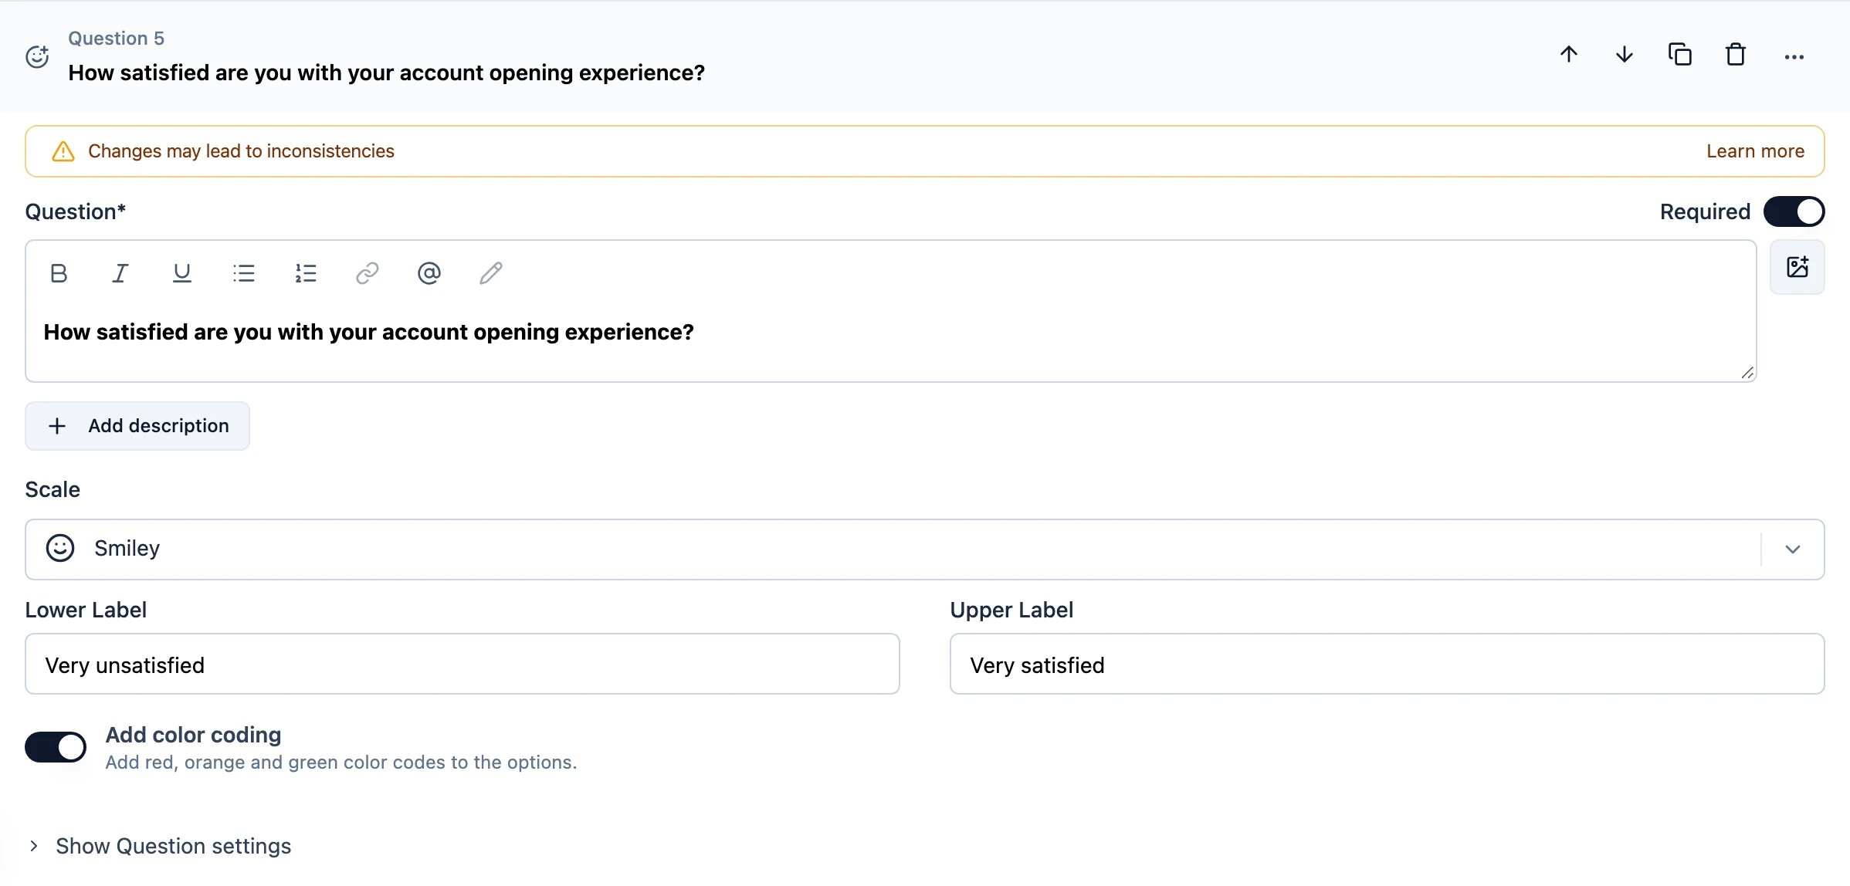Screen dimensions: 1850x886
Task: Click the Question 5 header title text
Action: [x=386, y=73]
